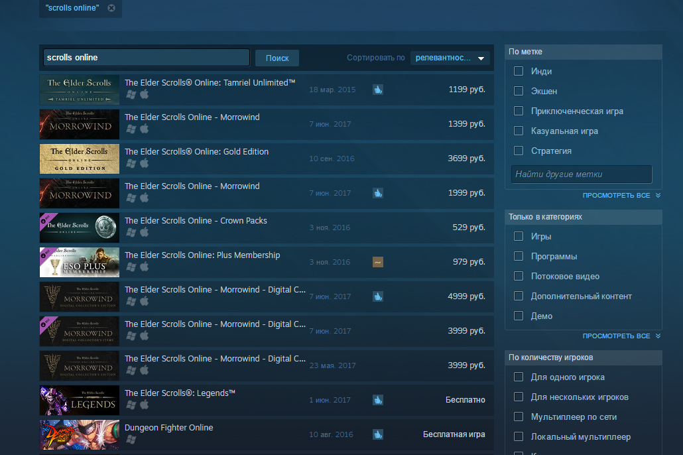Check Для нескольких игроков filter
Viewport: 683px width, 455px height.
[519, 397]
